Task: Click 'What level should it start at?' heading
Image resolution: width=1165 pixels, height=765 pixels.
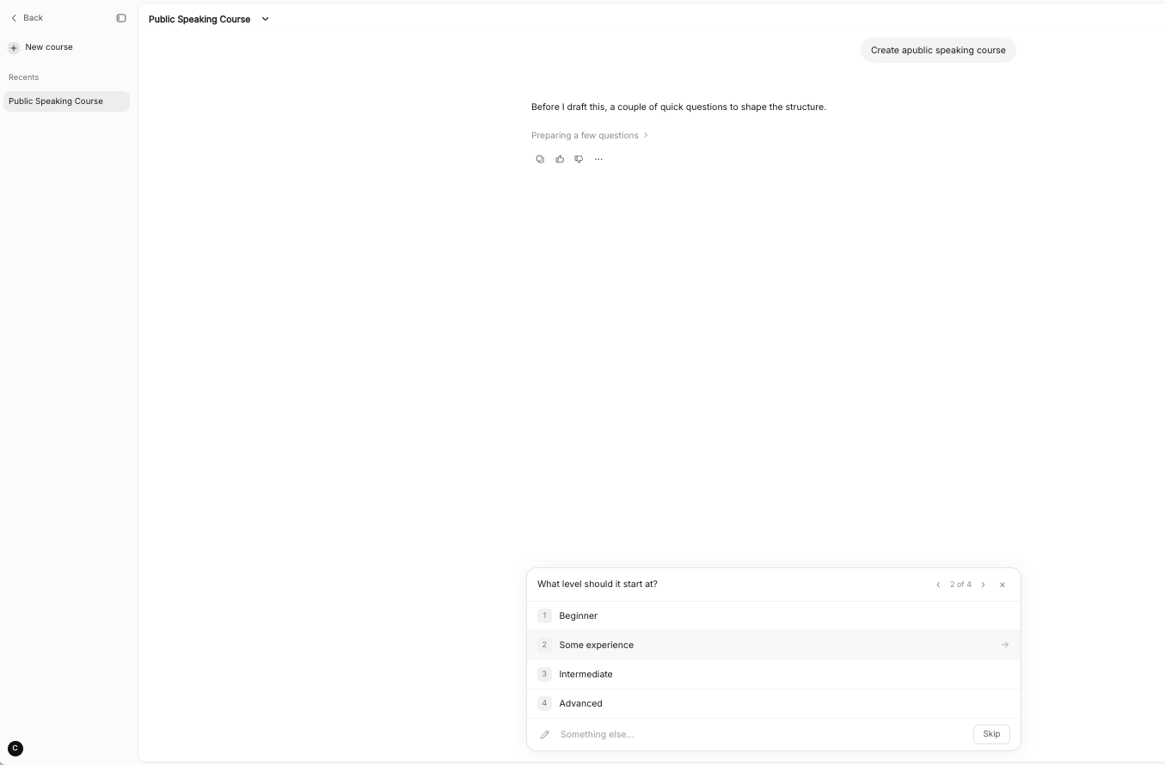Action: pyautogui.click(x=598, y=584)
